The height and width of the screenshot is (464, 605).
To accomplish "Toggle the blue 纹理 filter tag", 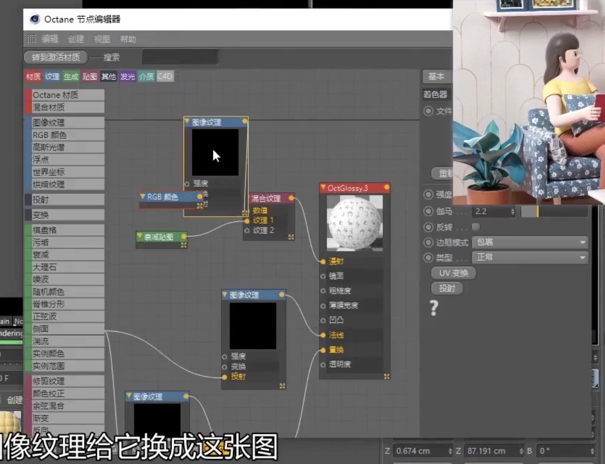I will coord(52,76).
